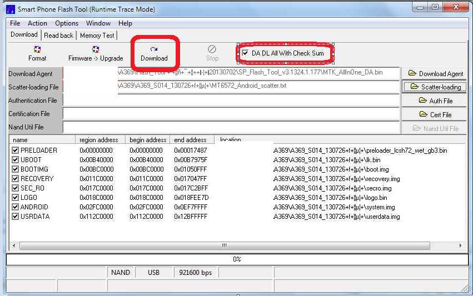Click end address 0x00017487
The width and height of the screenshot is (473, 296).
click(x=191, y=150)
